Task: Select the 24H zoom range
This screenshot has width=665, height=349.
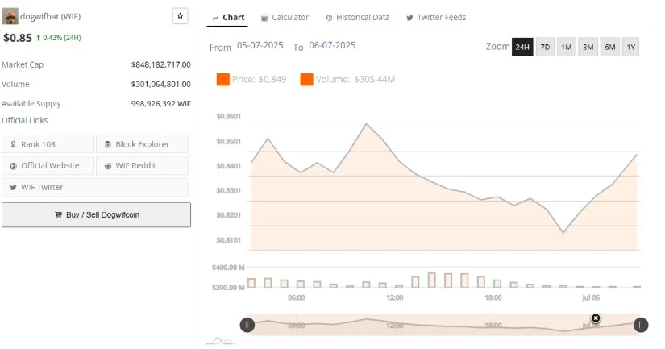Action: (522, 47)
